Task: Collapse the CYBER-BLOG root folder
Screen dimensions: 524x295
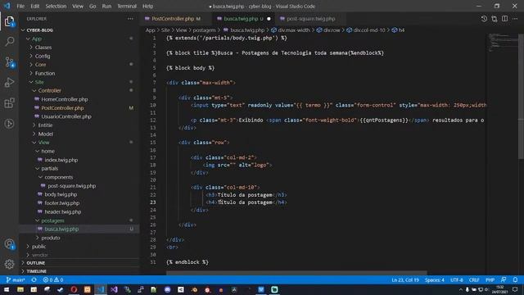Action: 39,30
